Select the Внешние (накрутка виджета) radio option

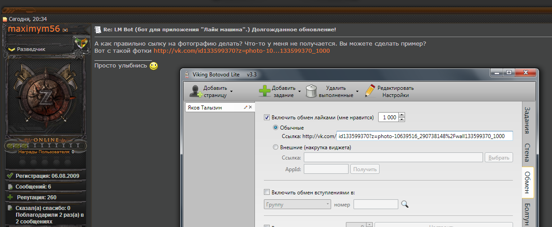pyautogui.click(x=276, y=147)
